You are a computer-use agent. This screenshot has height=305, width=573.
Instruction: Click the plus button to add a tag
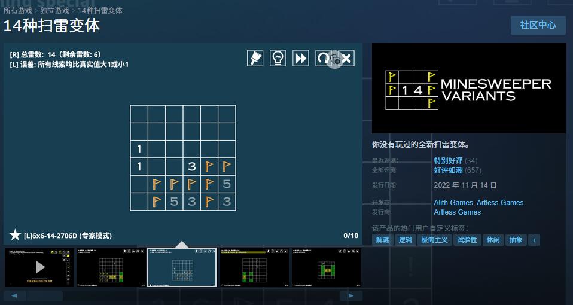click(x=534, y=240)
